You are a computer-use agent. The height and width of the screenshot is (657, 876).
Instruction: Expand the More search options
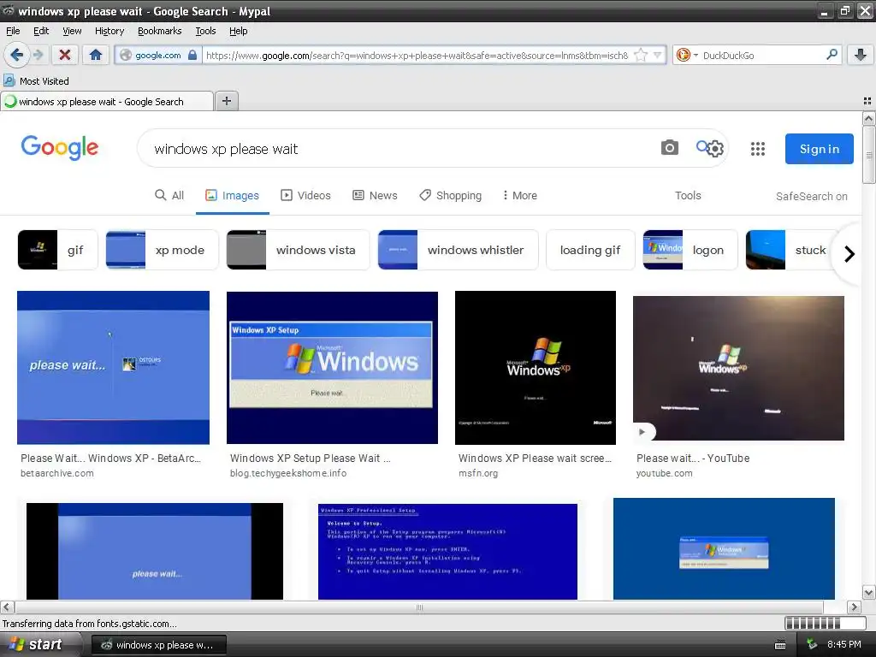click(x=519, y=196)
